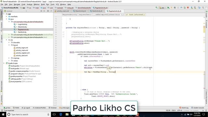The width and height of the screenshot is (208, 117).
Task: Close the RegisterActivity.kt tab
Action: click(x=123, y=11)
